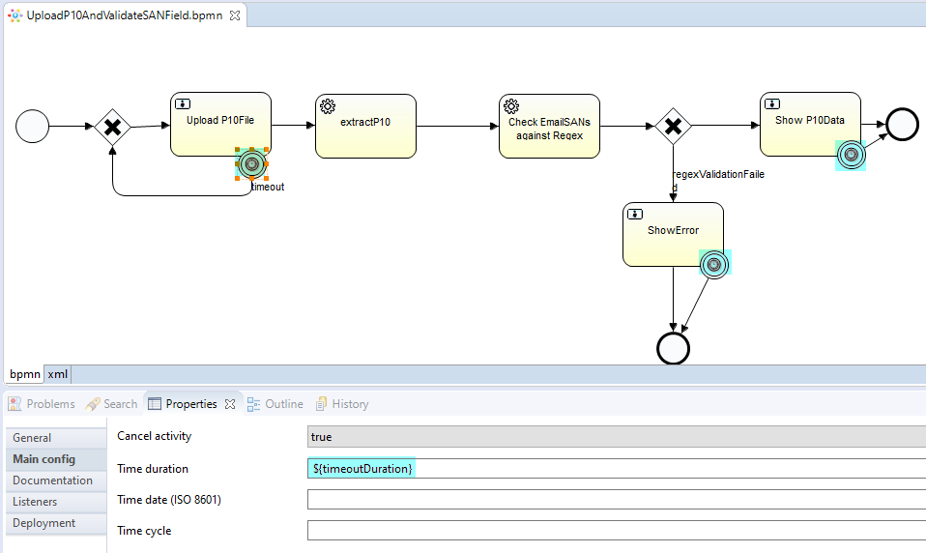Select the General properties section
The width and height of the screenshot is (926, 553).
(x=32, y=438)
